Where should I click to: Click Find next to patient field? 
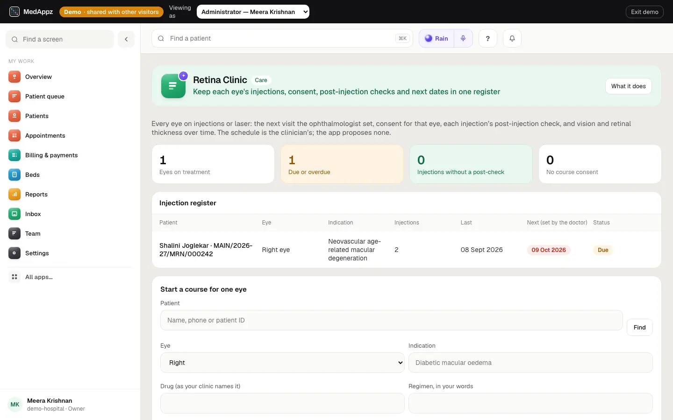point(640,327)
